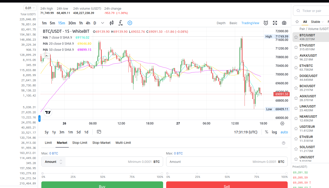Favorite the ETH/BTC pair star
The height and width of the screenshot is (188, 329).
click(x=296, y=68)
